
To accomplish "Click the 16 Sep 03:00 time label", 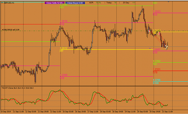I will pos(68,112).
